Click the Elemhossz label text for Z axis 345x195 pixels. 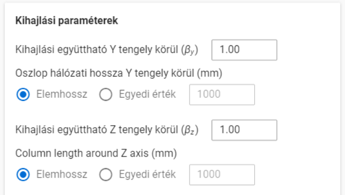click(62, 175)
